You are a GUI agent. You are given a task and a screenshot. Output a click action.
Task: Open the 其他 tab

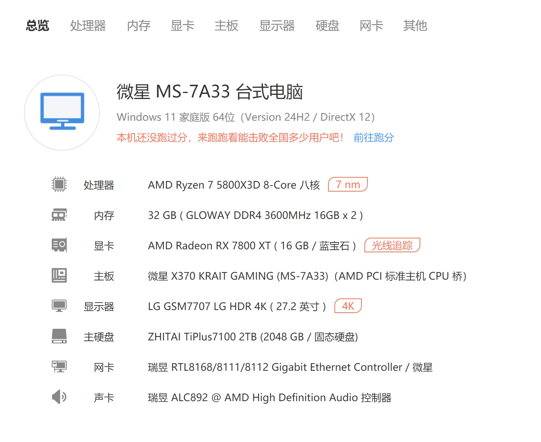tap(415, 25)
